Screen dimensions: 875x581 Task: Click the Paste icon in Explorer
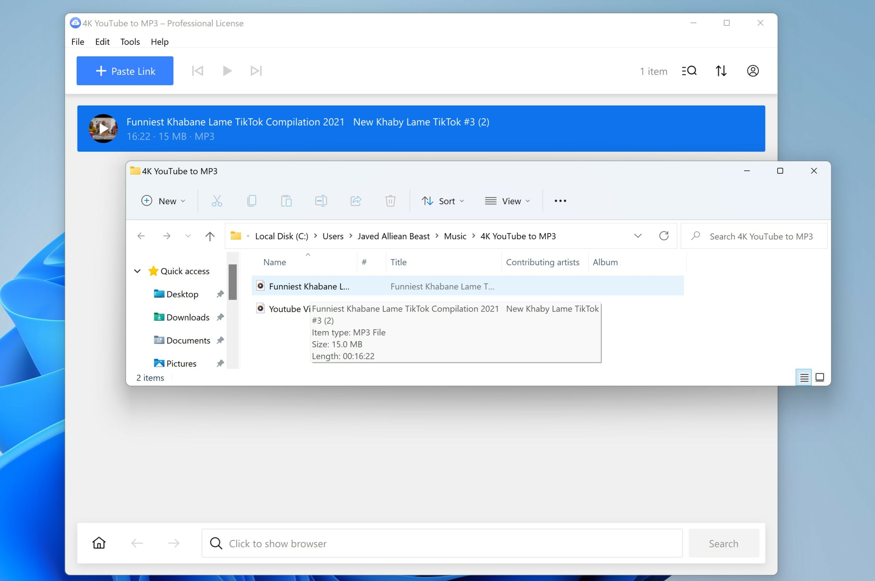tap(286, 201)
